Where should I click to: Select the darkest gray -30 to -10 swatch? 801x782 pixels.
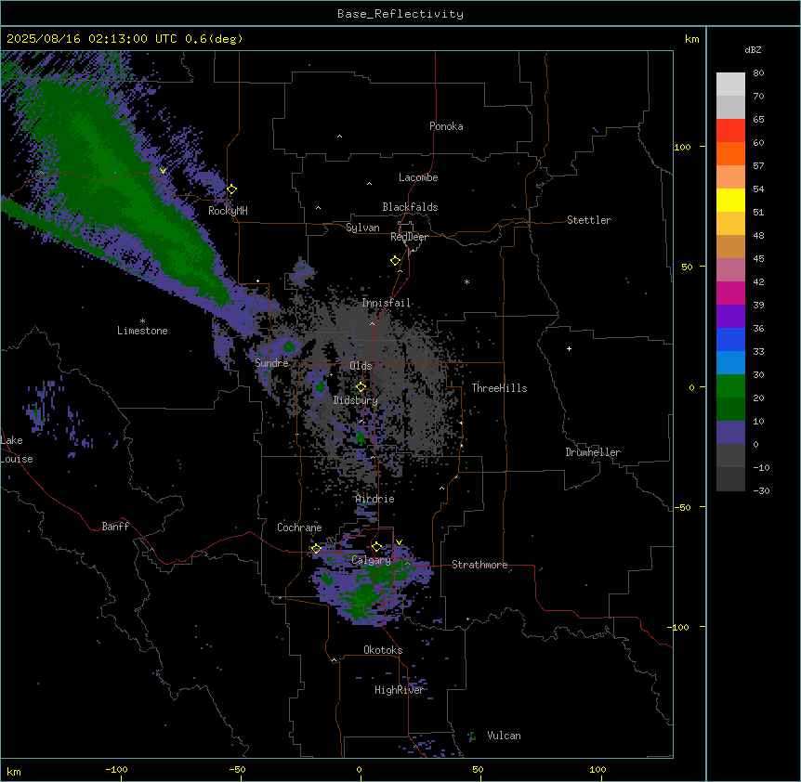[730, 479]
